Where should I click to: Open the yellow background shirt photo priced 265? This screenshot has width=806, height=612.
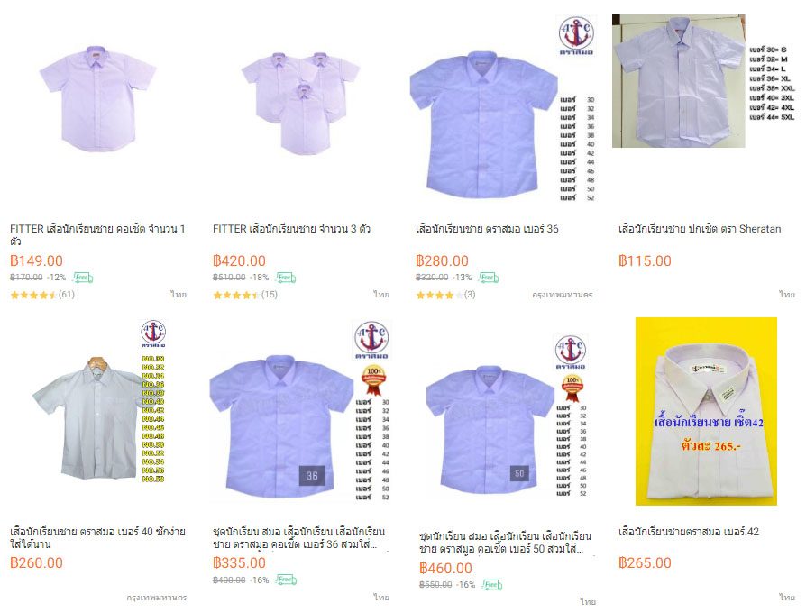[x=706, y=411]
